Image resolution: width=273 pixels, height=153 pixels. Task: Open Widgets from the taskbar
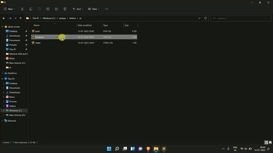pos(133,149)
